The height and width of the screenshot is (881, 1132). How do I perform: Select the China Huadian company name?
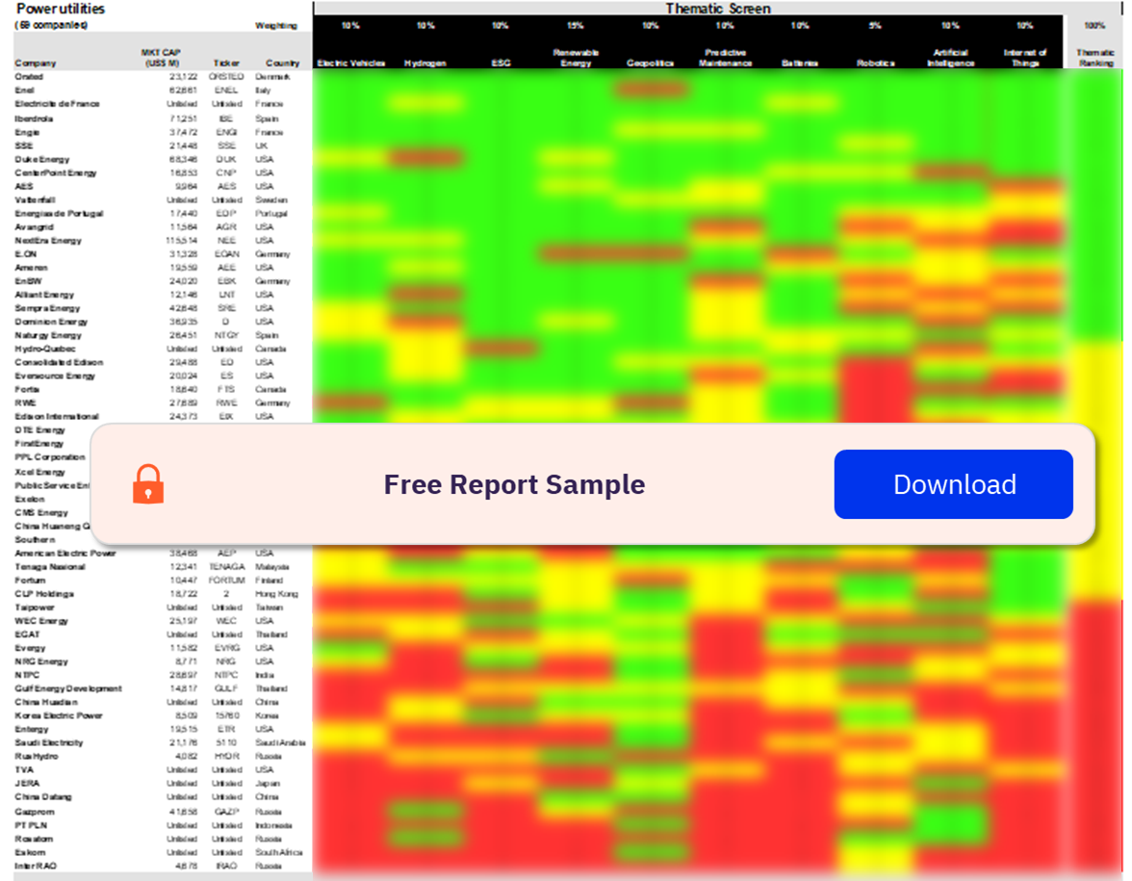click(x=46, y=702)
